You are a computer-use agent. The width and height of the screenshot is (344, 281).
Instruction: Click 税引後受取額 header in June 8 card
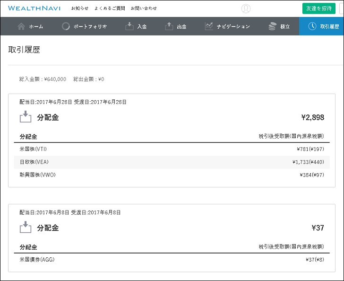(x=291, y=246)
